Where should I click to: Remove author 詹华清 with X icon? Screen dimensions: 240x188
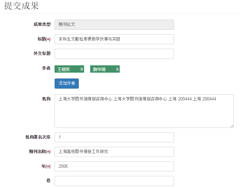coord(117,69)
